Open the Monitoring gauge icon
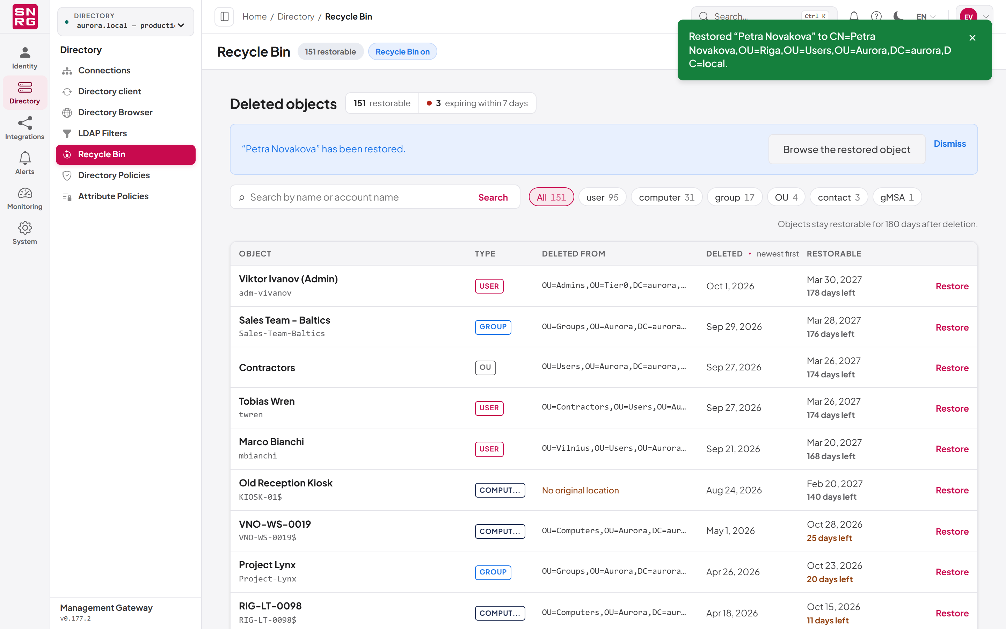This screenshot has width=1006, height=629. pos(24,198)
